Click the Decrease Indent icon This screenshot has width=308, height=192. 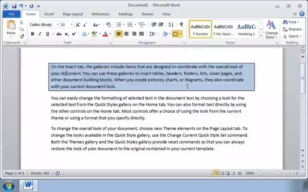[154, 24]
